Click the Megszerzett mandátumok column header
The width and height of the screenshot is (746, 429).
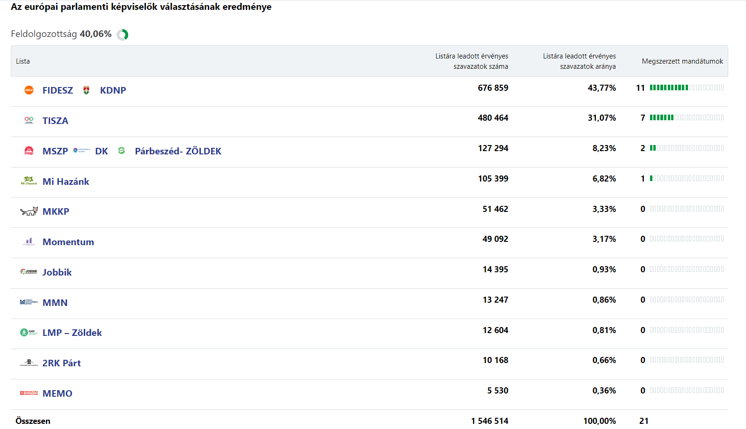682,61
